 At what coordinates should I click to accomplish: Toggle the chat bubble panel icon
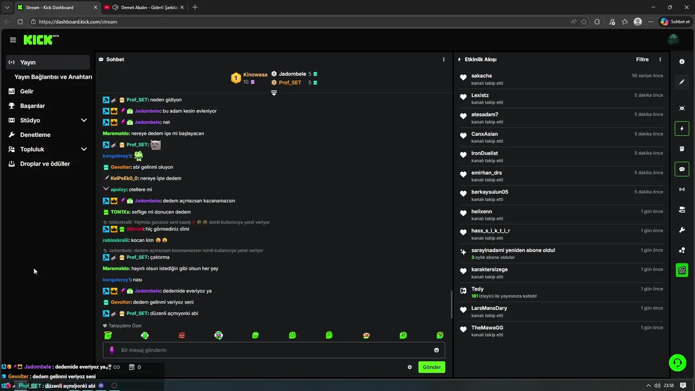(x=682, y=169)
